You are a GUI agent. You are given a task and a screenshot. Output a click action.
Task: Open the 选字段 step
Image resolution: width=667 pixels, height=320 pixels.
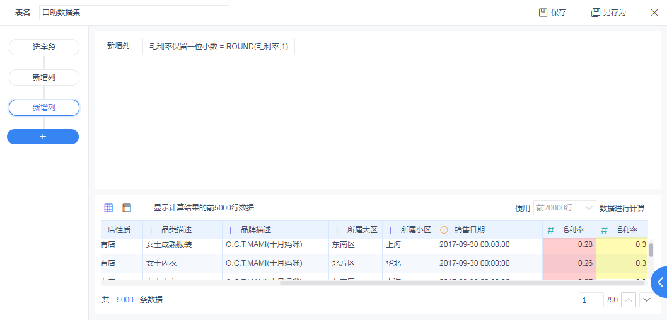pyautogui.click(x=44, y=47)
